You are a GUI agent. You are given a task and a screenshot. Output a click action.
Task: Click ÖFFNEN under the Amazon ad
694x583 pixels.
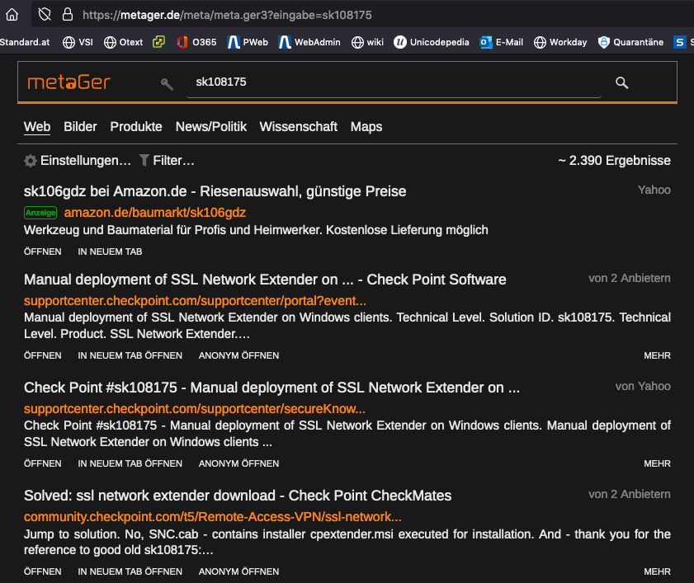click(x=42, y=252)
